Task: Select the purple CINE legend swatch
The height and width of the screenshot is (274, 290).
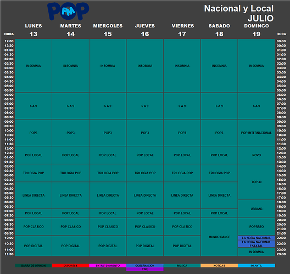Action: pos(145,269)
